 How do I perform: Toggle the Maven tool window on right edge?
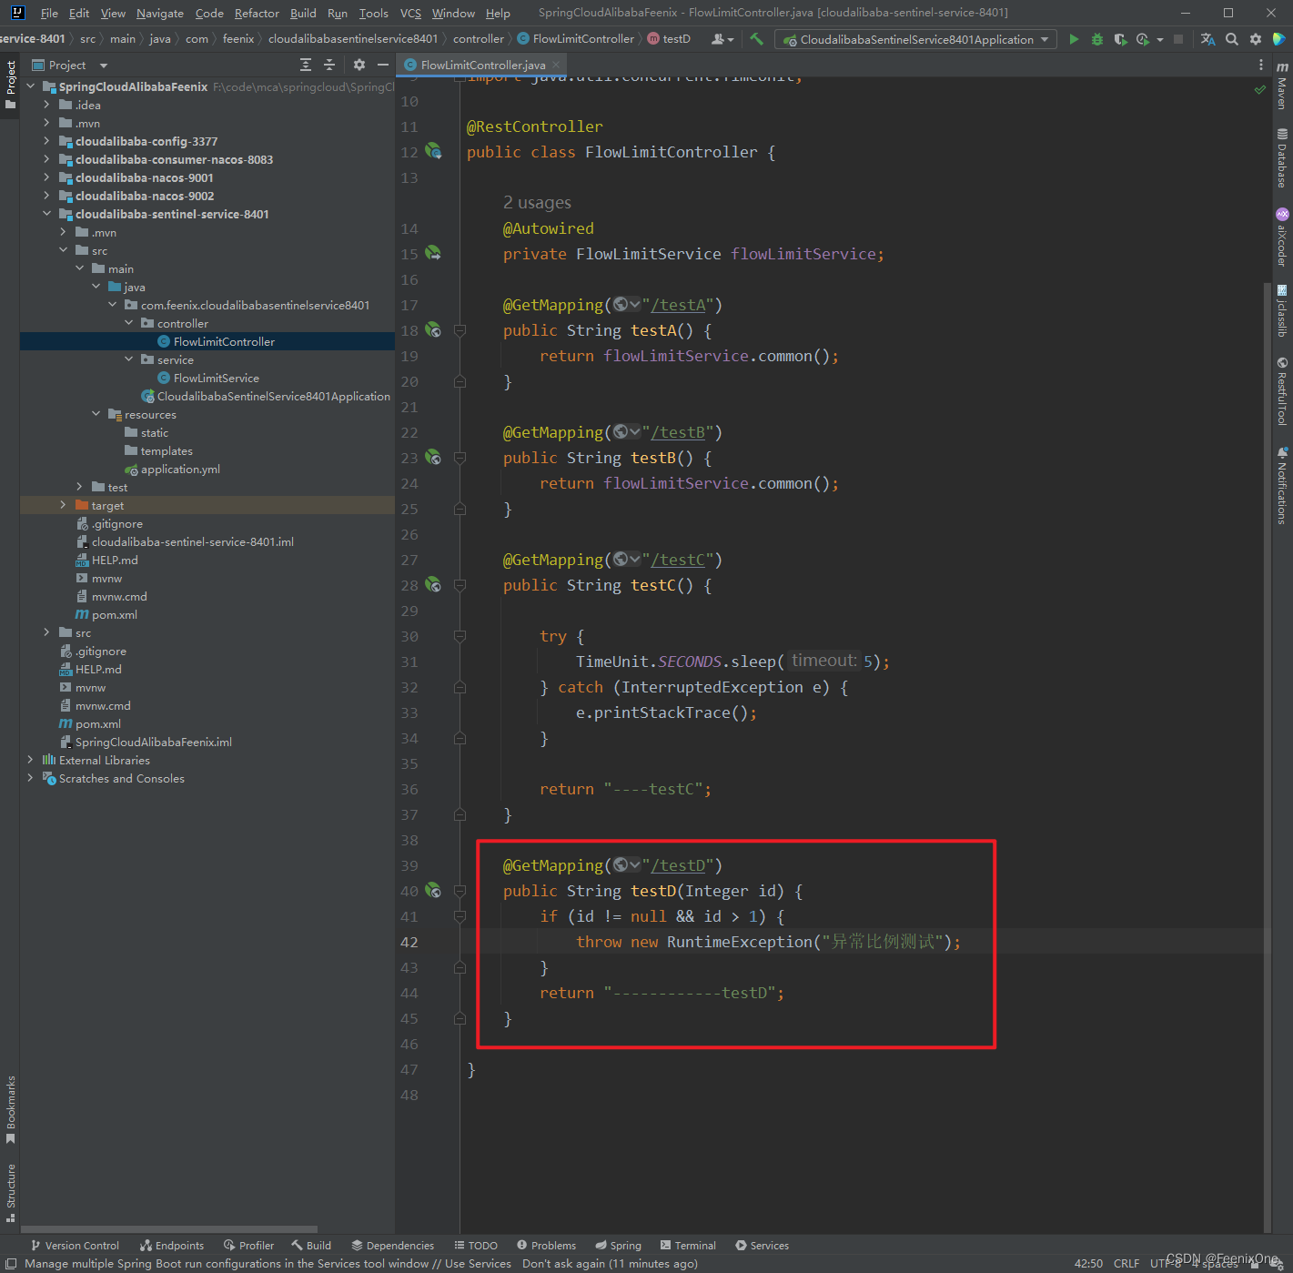[1282, 86]
